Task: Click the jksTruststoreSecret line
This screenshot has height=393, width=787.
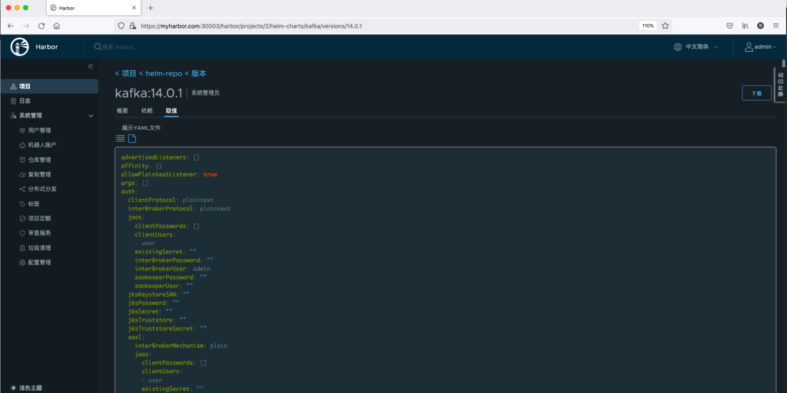Action: coord(168,329)
